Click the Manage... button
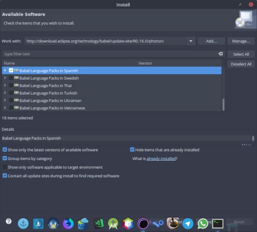This screenshot has width=257, height=232. pos(241,41)
